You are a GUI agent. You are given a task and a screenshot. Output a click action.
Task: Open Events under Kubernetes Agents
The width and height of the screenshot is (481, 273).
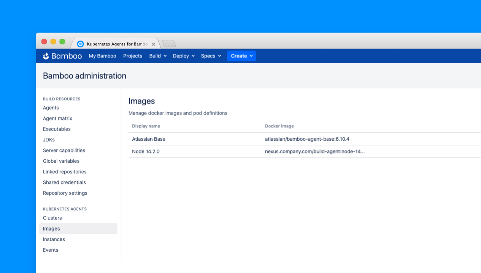51,250
